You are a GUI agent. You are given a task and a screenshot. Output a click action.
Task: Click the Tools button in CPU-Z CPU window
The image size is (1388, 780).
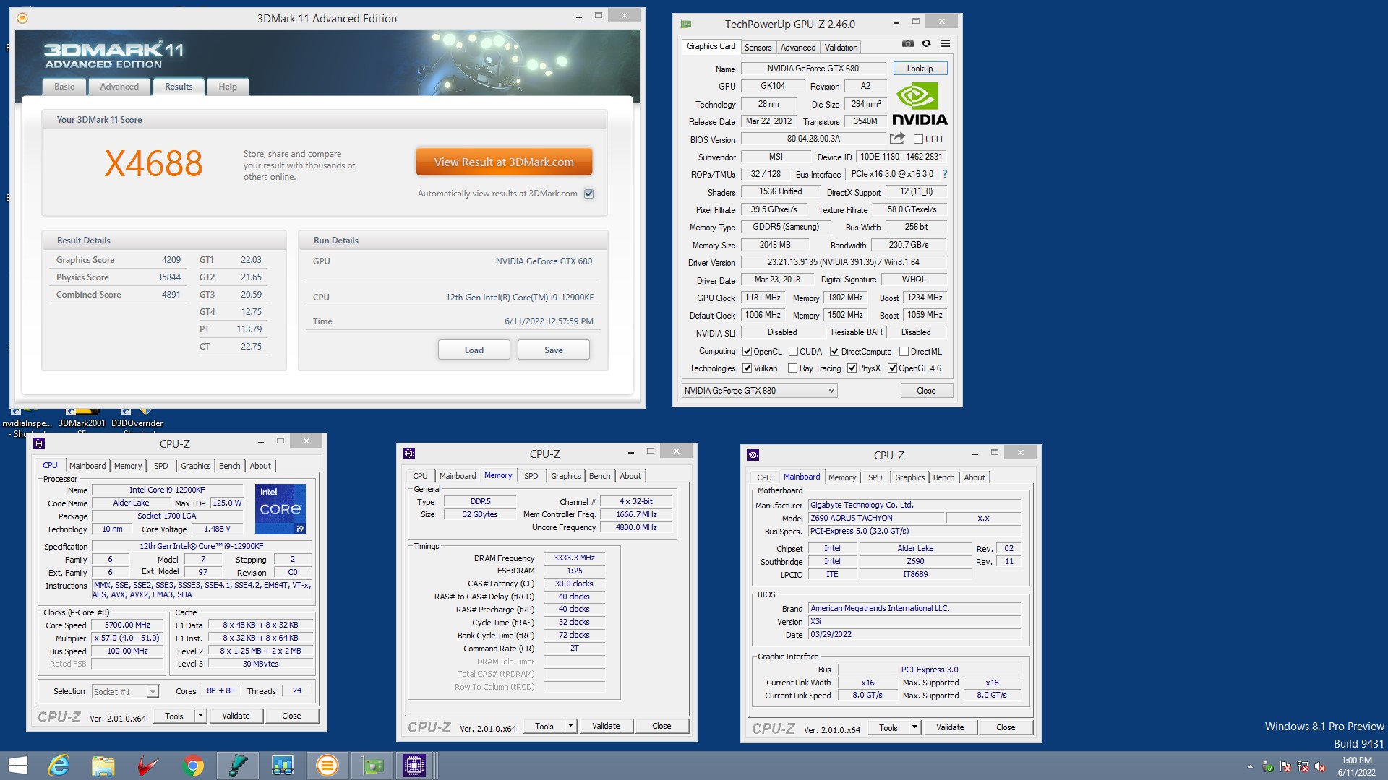174,716
